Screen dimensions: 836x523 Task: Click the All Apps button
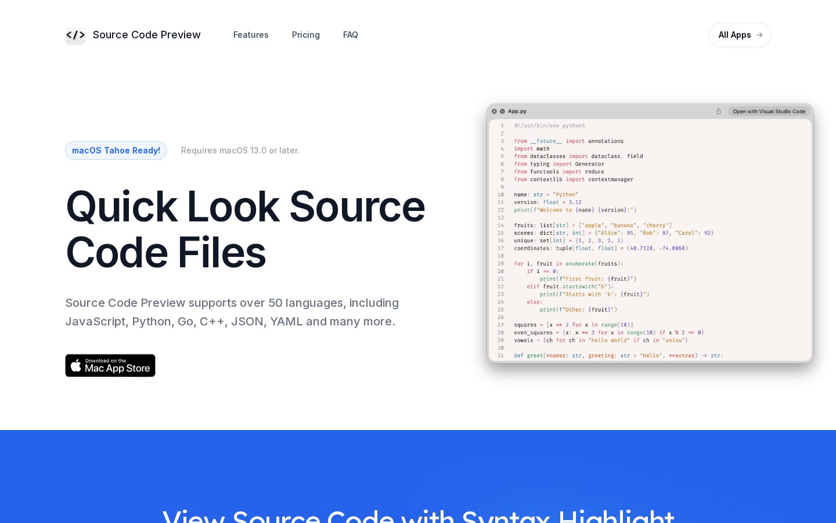tap(740, 35)
